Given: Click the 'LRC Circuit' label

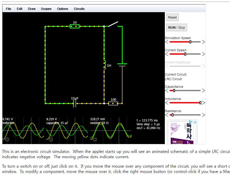Looking at the screenshot, I should click(x=173, y=79).
